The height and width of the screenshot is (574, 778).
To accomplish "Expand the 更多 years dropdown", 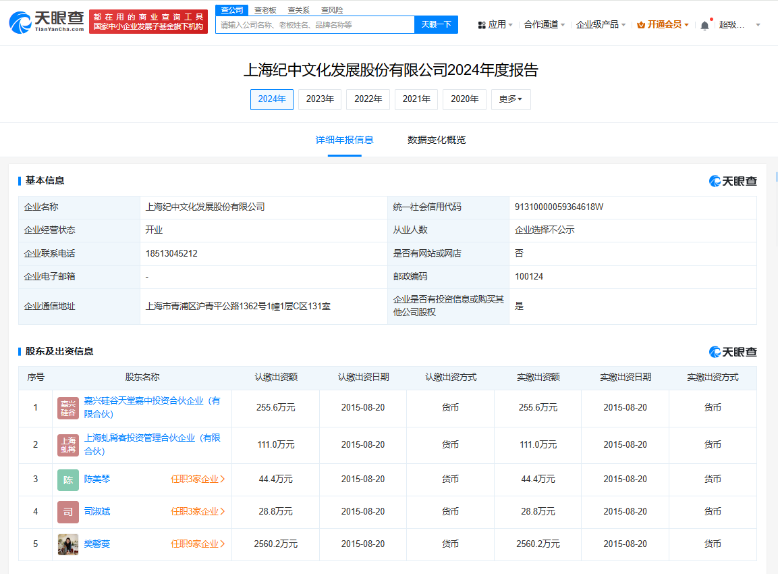I will 511,99.
